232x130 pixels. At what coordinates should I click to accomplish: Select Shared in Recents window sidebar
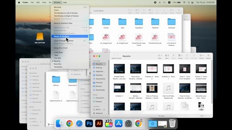(99, 101)
